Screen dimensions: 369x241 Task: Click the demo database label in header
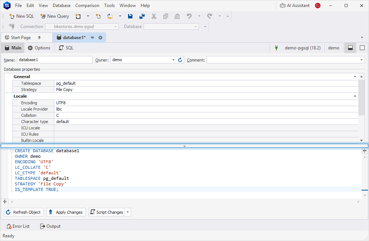[x=334, y=48]
